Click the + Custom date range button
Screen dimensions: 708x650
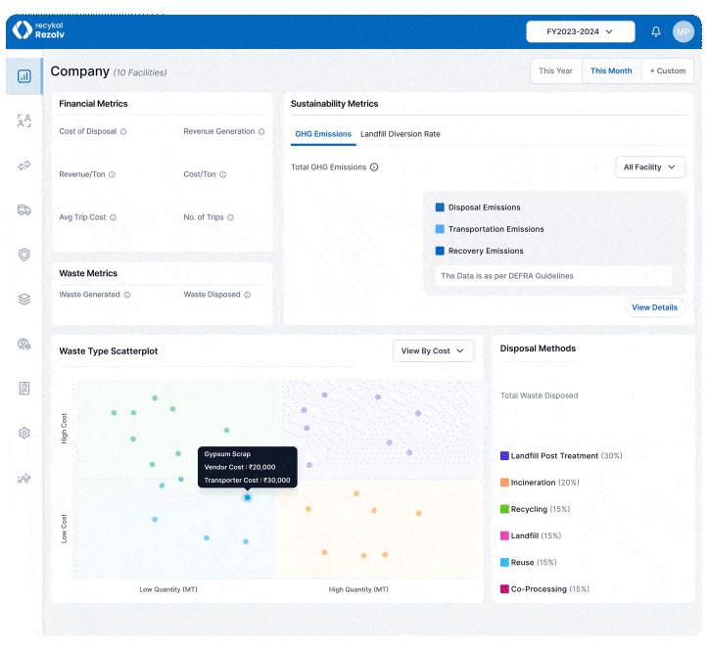668,70
